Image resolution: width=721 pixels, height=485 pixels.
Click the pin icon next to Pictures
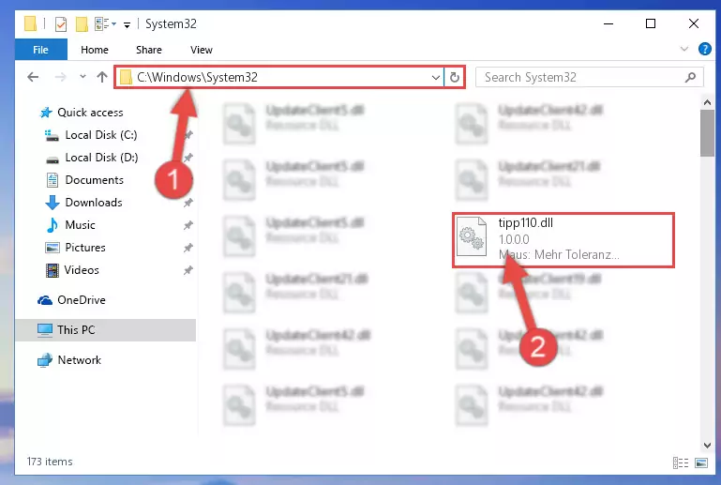tap(188, 248)
